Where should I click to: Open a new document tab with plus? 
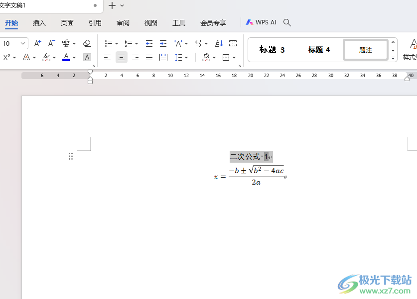112,5
